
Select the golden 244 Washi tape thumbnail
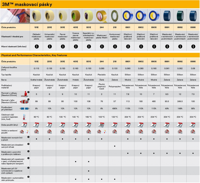(x=102, y=16)
